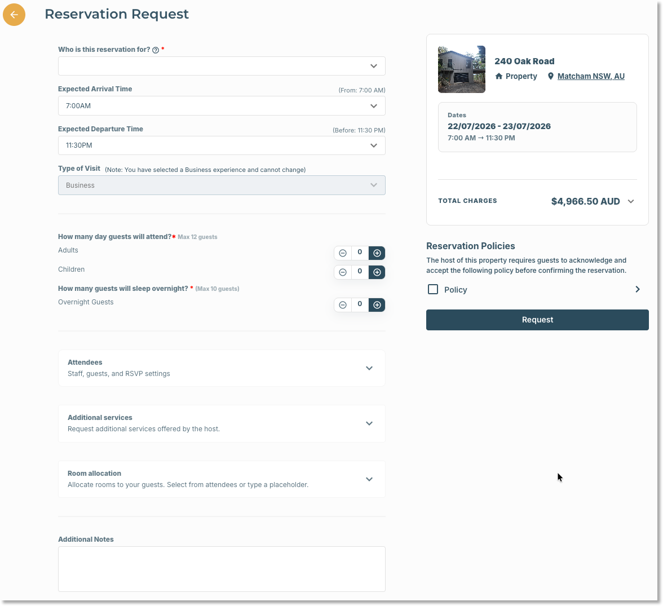Screen dimensions: 663x606
Task: Open the 240 Oak Road property thumbnail
Action: [x=461, y=69]
